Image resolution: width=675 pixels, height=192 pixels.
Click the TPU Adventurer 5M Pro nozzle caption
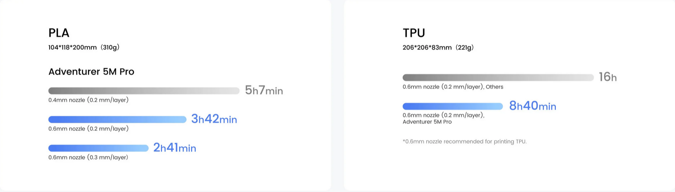[444, 119]
